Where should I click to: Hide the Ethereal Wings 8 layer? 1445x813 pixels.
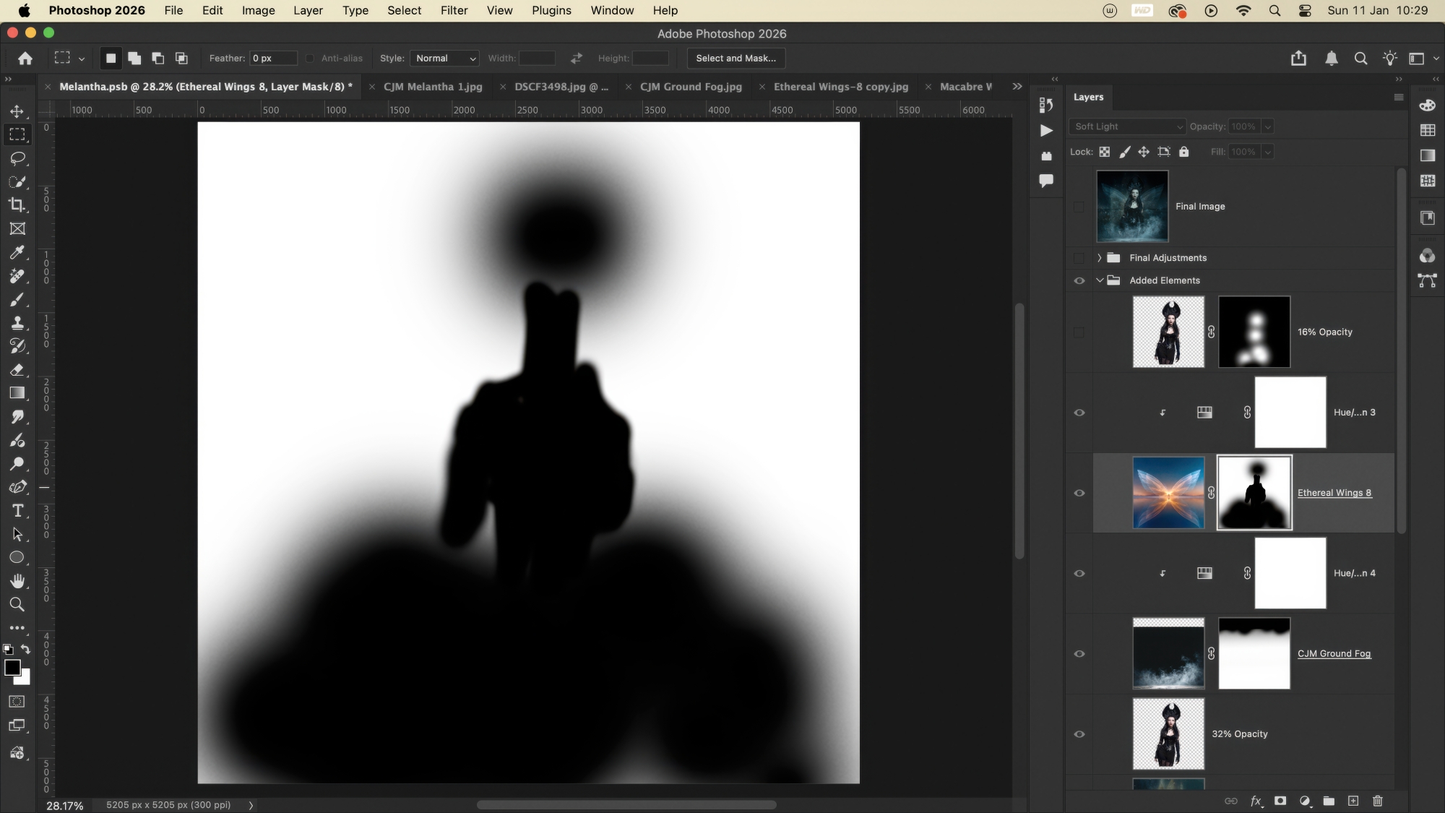(x=1079, y=493)
